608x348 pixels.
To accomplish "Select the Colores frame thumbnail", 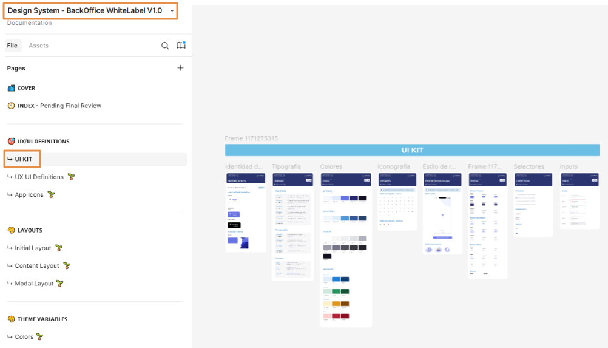I will 345,249.
